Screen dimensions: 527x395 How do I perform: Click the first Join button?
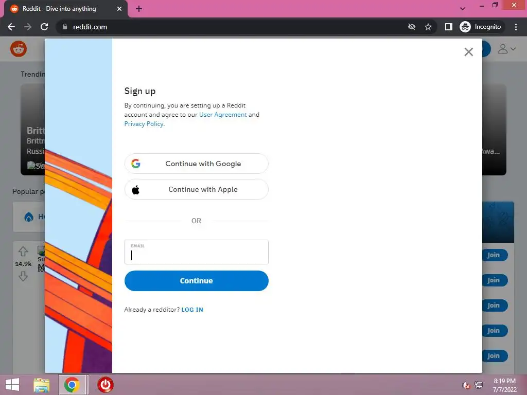click(494, 255)
